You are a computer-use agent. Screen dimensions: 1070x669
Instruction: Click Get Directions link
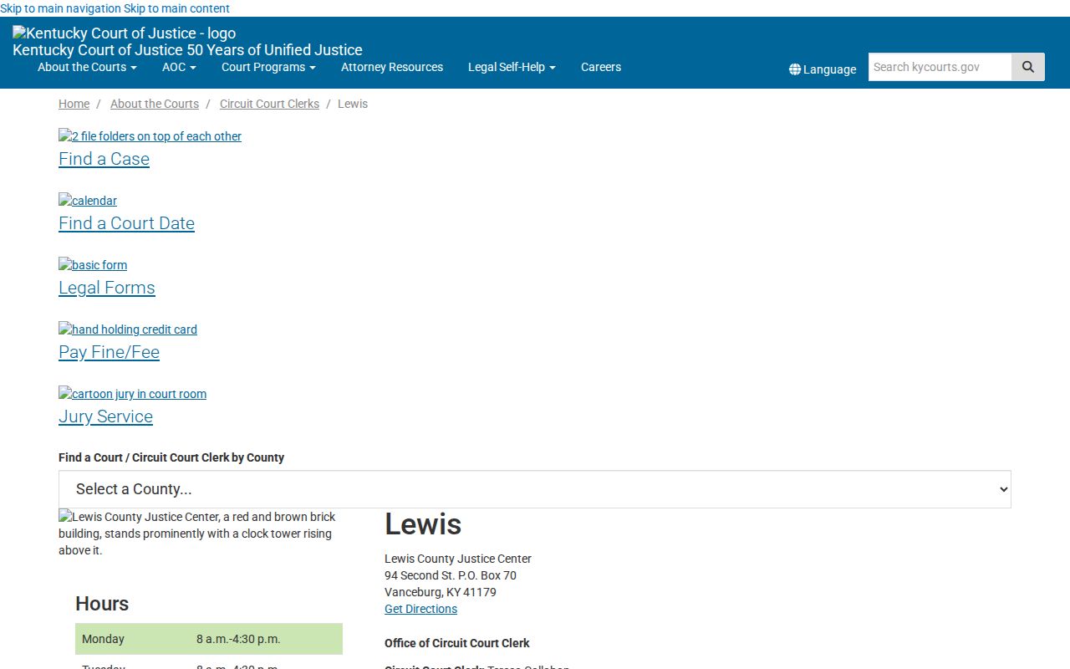tap(420, 609)
